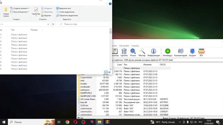This screenshot has width=223, height=125.
Task: Expand Создать элемент dropdown
Action: point(20,8)
